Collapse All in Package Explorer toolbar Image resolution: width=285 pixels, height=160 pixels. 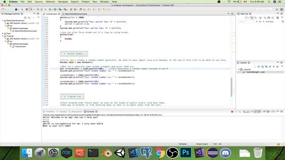[x=25, y=18]
